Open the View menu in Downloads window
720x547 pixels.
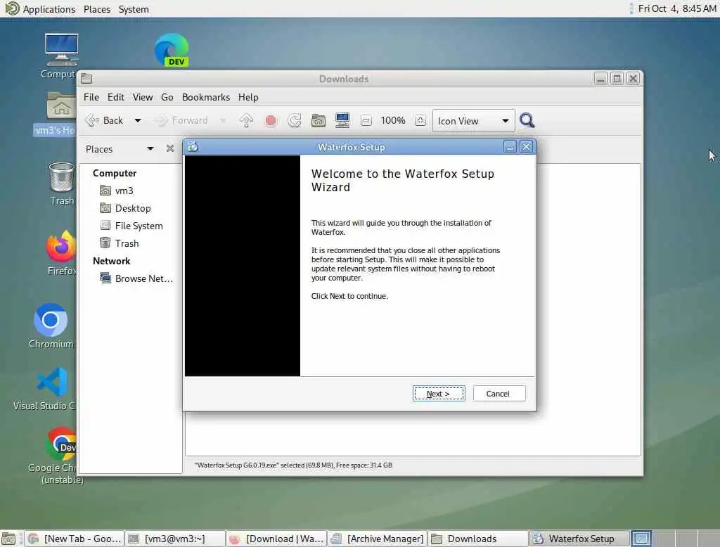pos(143,97)
